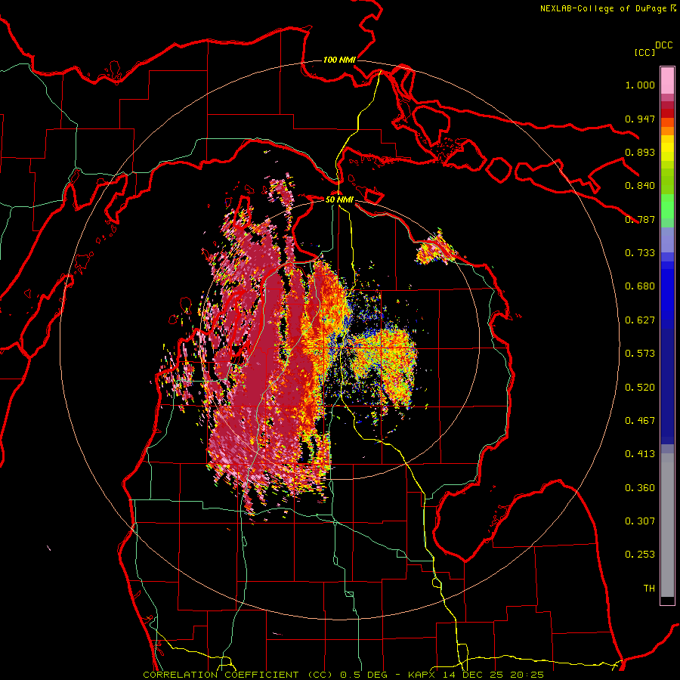Click the 0.573 legend value

[x=640, y=354]
